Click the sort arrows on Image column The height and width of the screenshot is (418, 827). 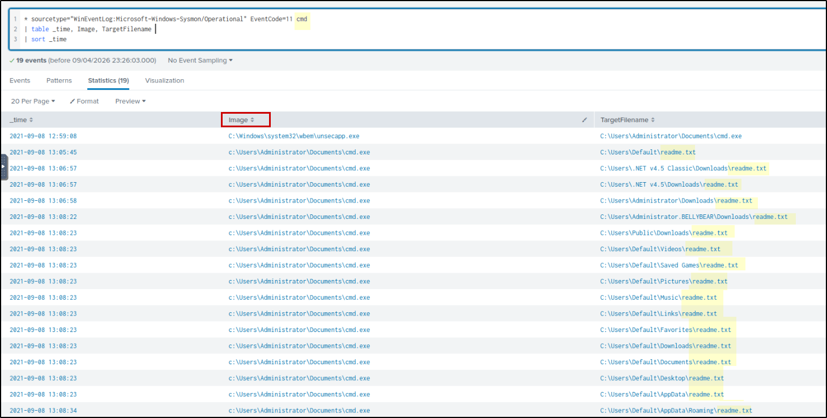point(252,120)
